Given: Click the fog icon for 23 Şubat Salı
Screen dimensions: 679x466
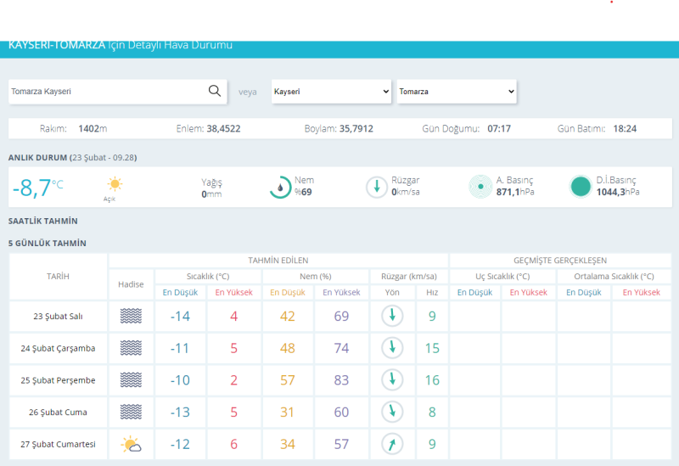Looking at the screenshot, I should (x=131, y=316).
